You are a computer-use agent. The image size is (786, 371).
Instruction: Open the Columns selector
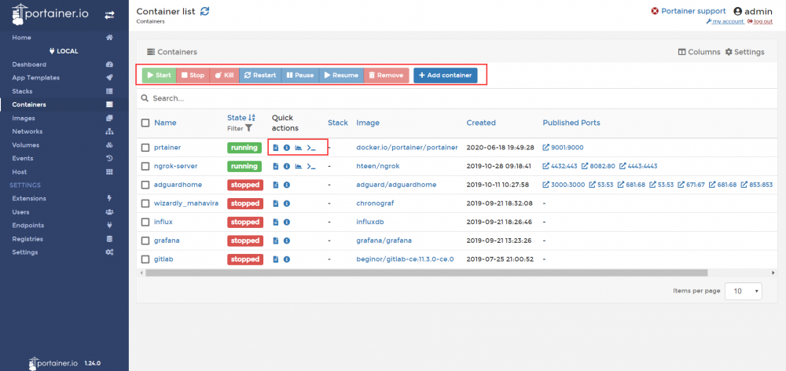click(699, 52)
